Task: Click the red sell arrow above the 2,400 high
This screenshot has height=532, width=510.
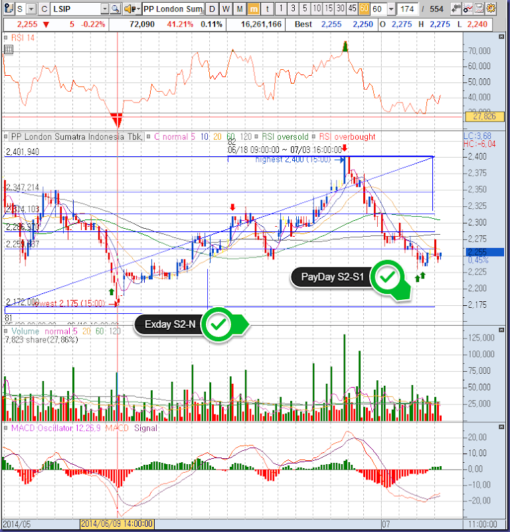Action: coord(345,148)
